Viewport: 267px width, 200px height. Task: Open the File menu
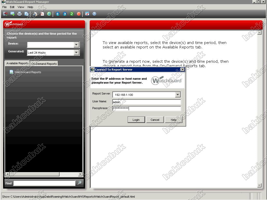click(4, 7)
